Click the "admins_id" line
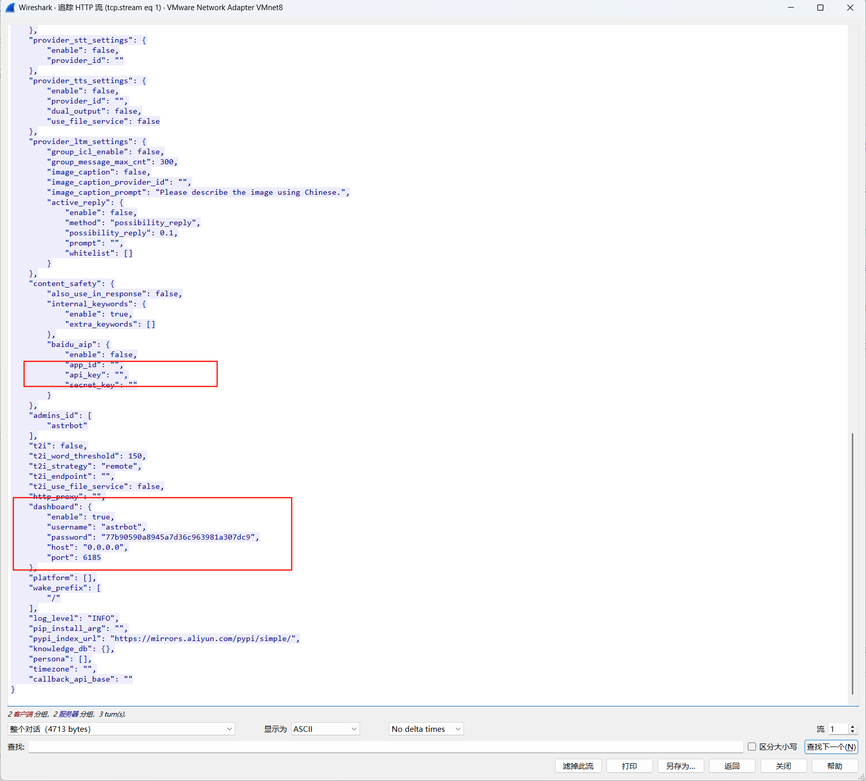 60,415
